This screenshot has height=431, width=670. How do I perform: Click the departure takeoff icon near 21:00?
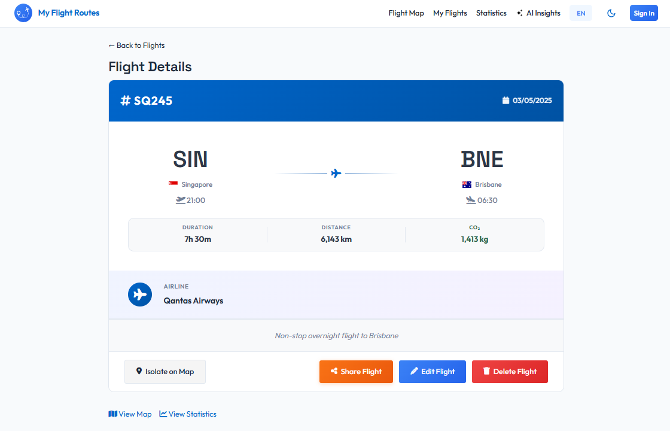(180, 200)
